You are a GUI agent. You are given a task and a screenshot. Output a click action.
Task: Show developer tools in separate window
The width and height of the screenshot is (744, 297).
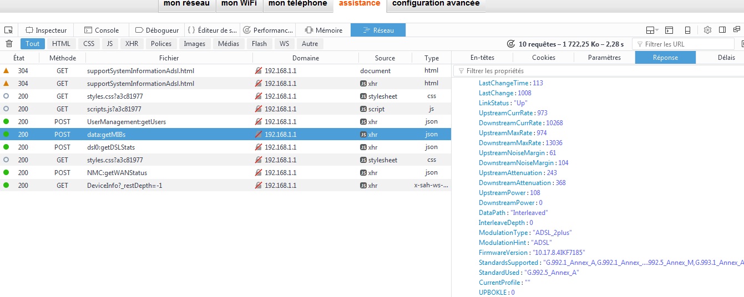(x=736, y=30)
